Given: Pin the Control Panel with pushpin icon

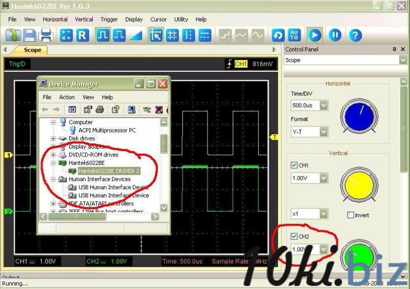Looking at the screenshot, I should tap(394, 49).
